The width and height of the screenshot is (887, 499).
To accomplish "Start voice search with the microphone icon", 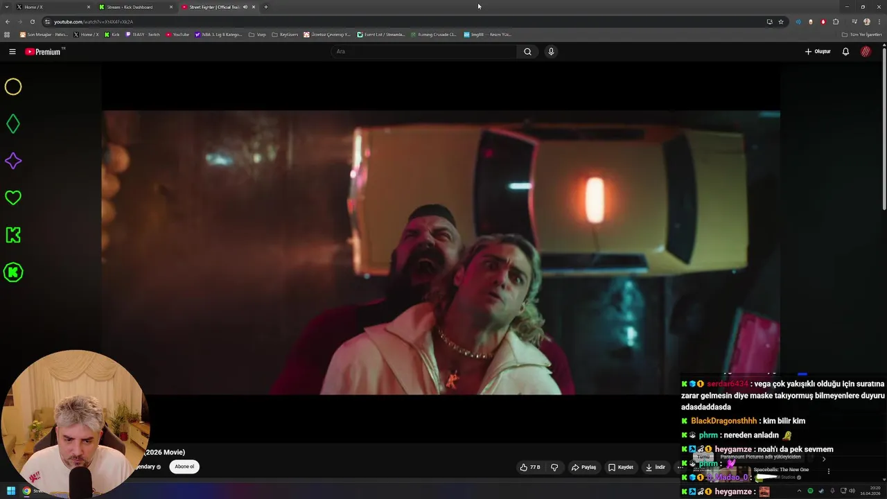I will [x=551, y=51].
